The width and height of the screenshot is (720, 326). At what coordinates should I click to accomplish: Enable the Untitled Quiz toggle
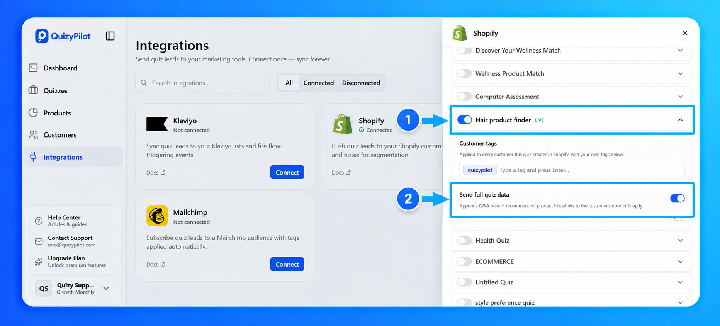[x=465, y=282]
